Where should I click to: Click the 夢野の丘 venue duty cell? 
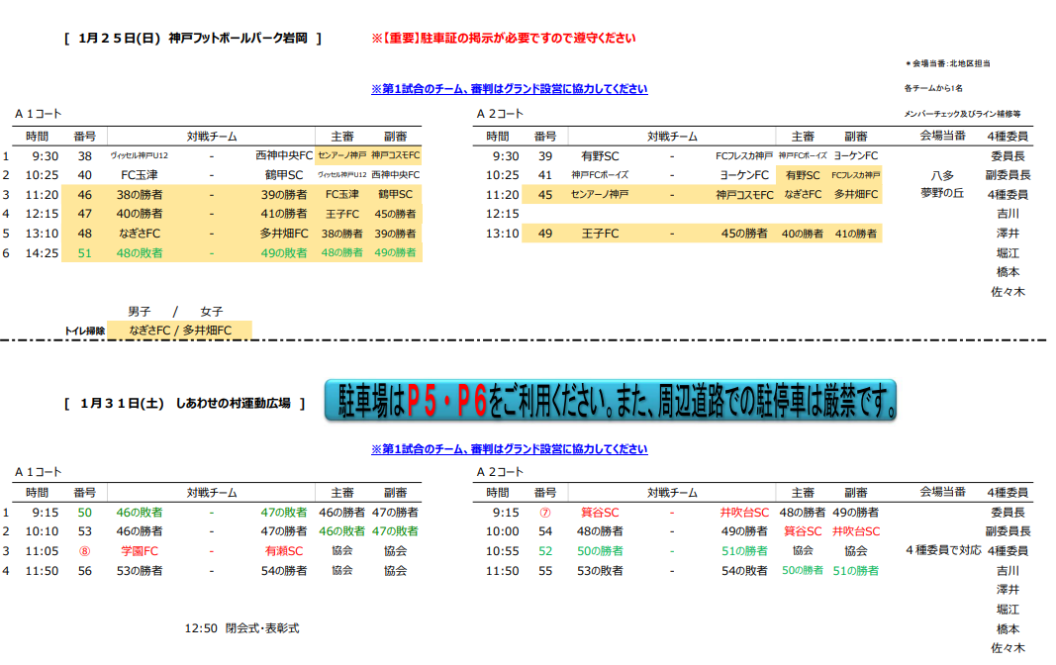pyautogui.click(x=941, y=194)
